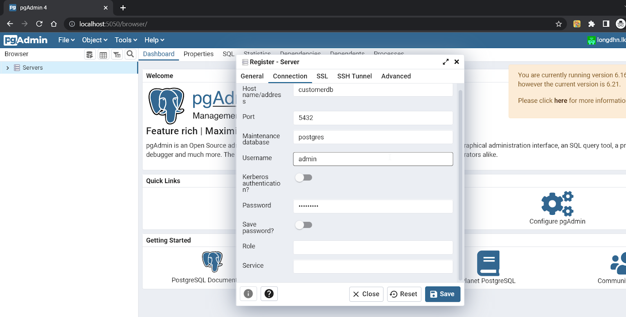The image size is (626, 317).
Task: Open the Search Objects magnifier icon
Action: coord(130,54)
